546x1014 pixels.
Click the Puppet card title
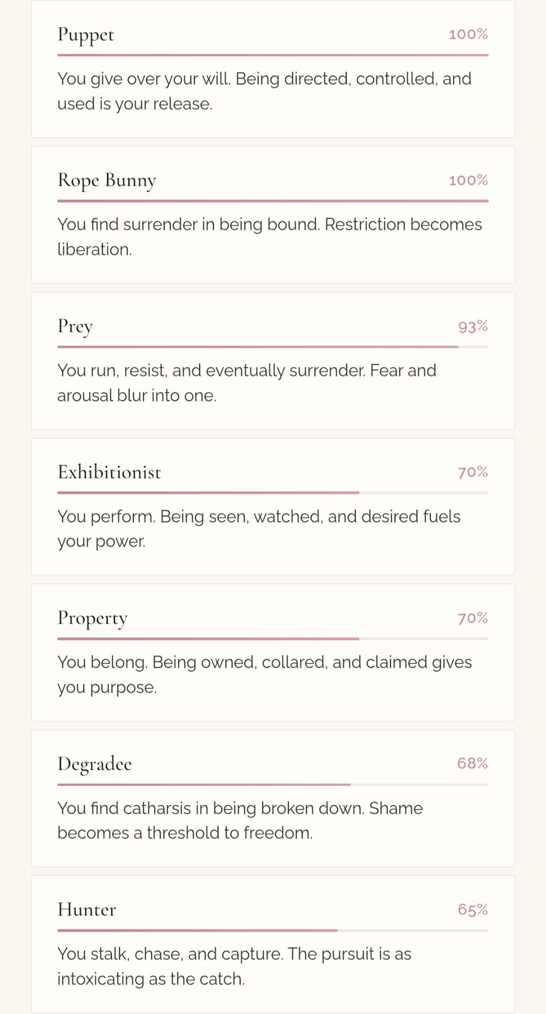click(86, 34)
